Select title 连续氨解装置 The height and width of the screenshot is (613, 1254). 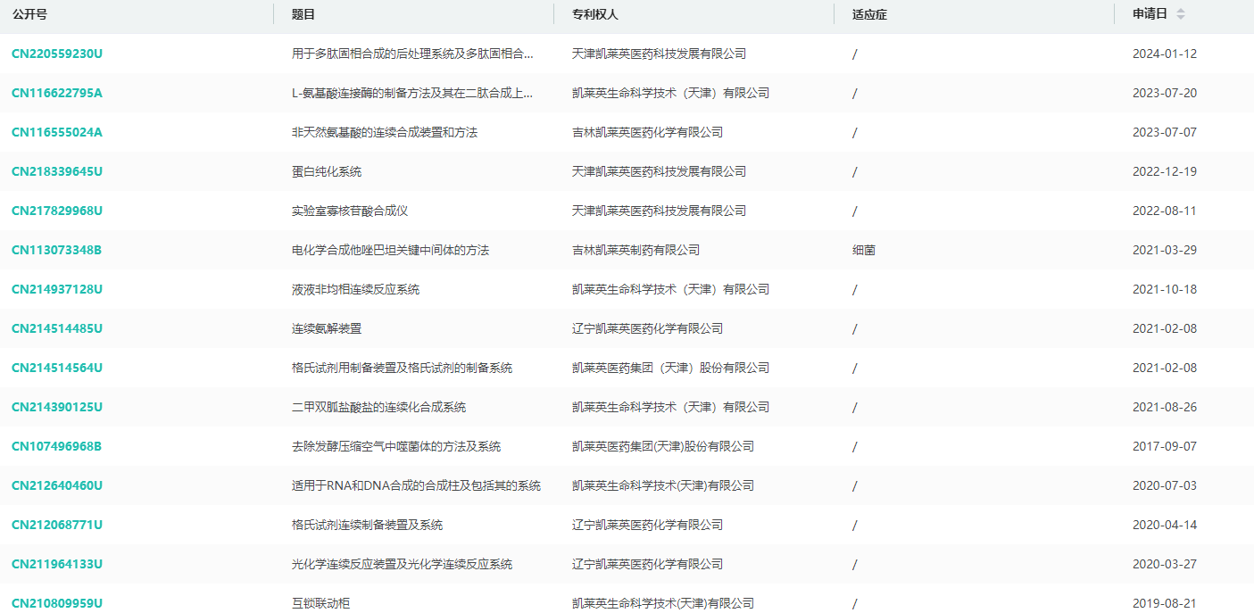click(327, 328)
